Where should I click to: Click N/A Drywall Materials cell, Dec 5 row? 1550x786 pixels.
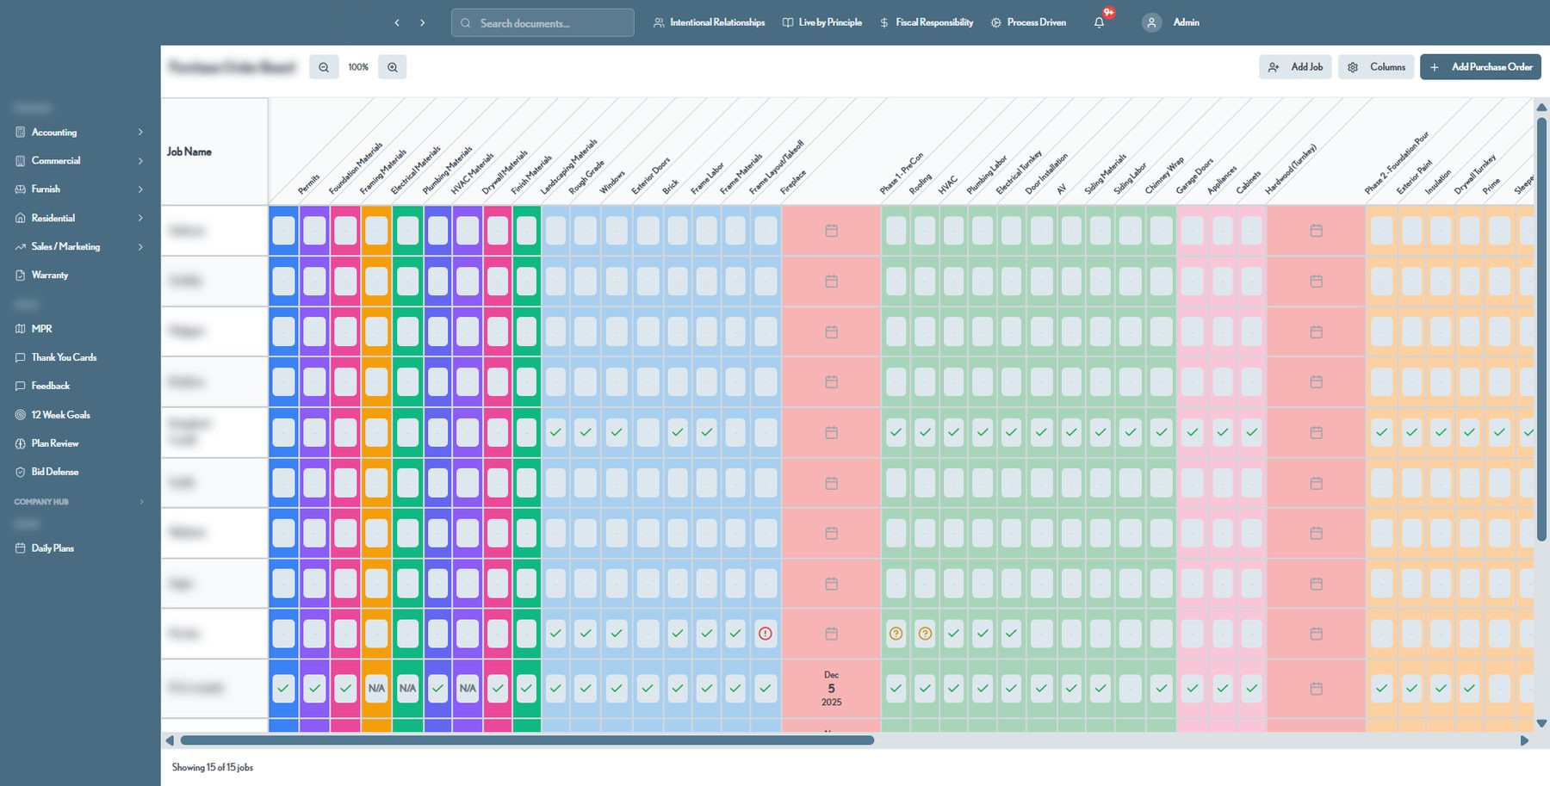point(468,689)
